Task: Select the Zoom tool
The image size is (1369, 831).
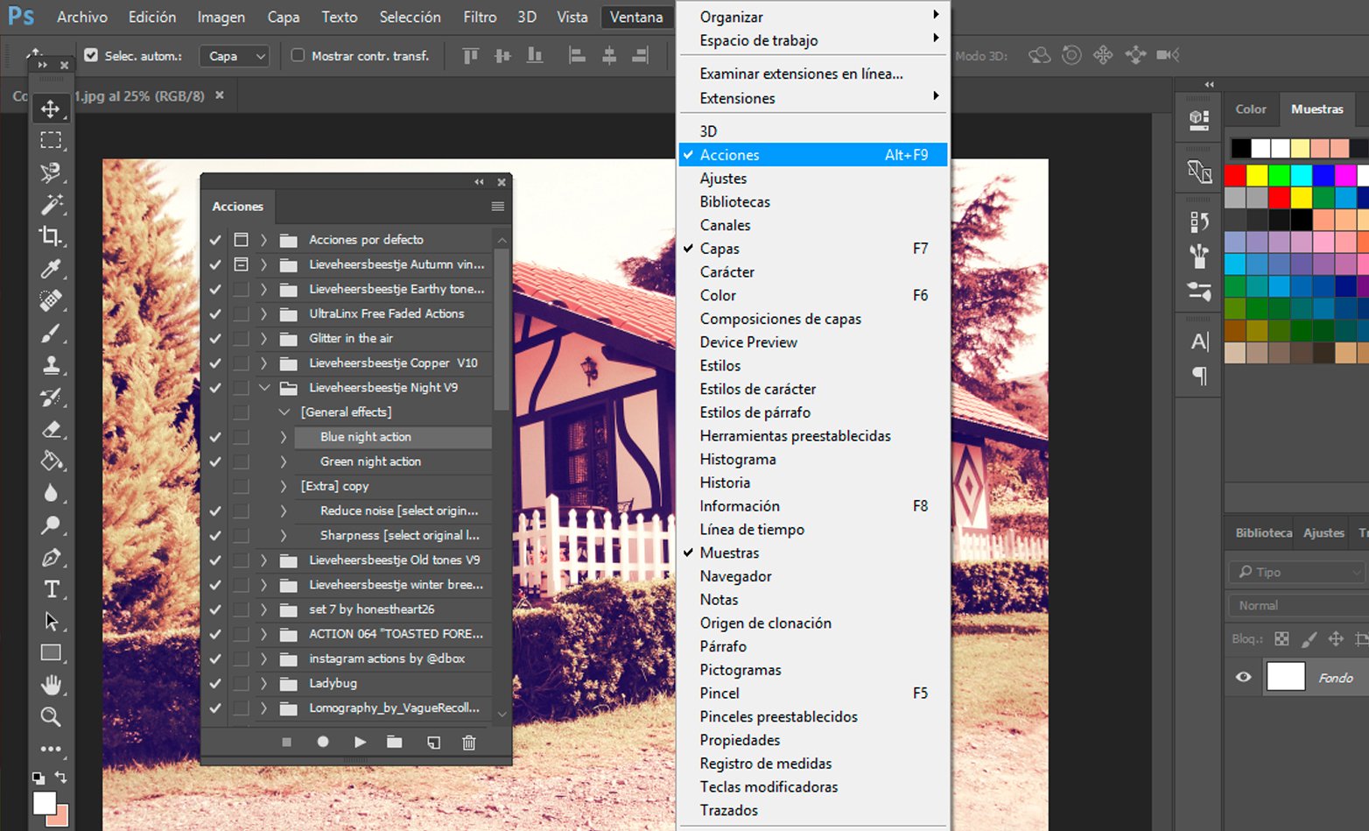Action: (x=51, y=717)
